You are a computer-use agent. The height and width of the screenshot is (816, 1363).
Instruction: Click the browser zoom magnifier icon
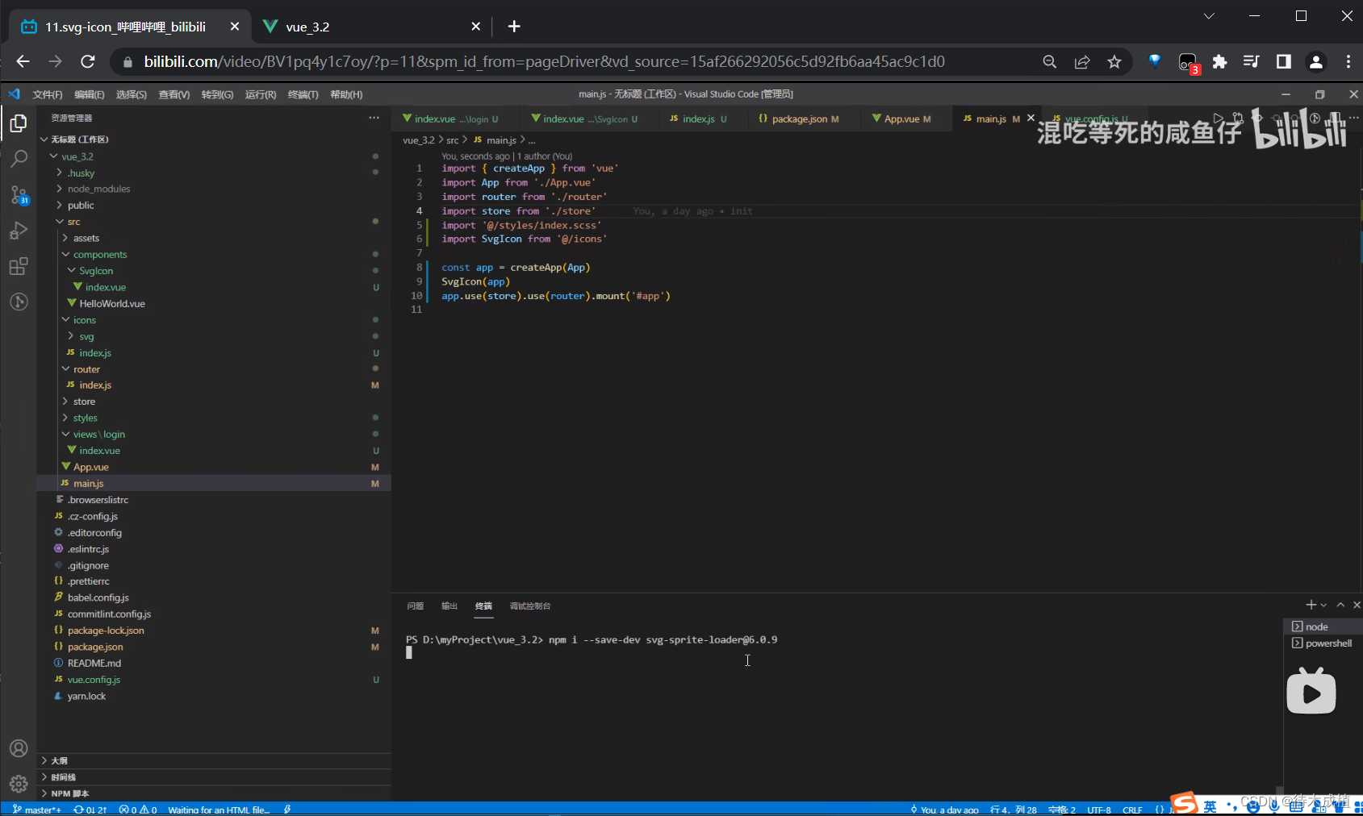click(x=1049, y=61)
